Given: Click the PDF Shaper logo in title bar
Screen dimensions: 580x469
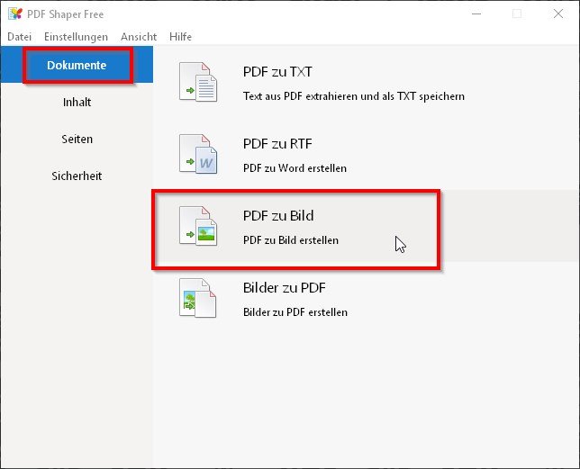Looking at the screenshot, I should point(14,14).
